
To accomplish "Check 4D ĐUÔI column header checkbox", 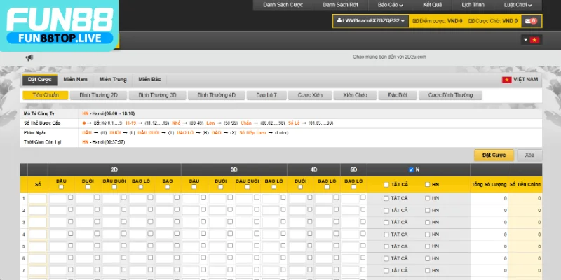I will click(x=300, y=187).
